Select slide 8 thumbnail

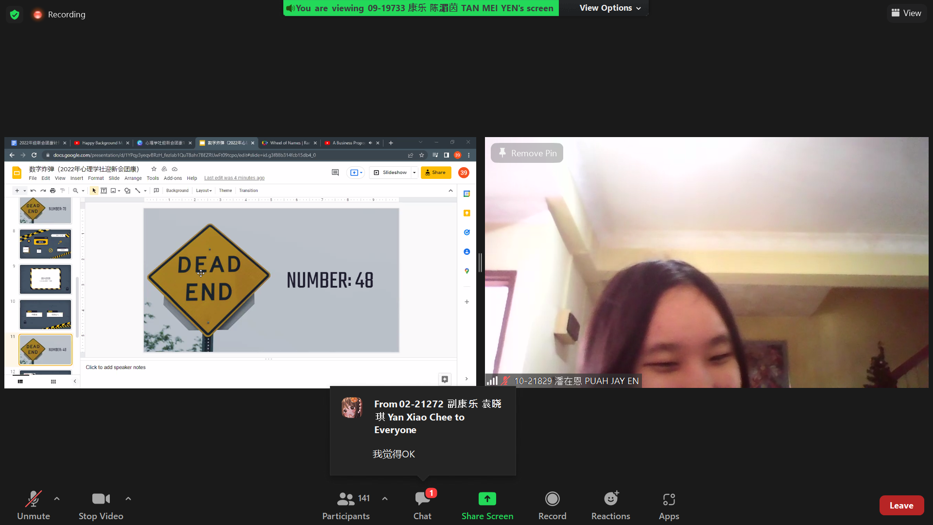45,244
